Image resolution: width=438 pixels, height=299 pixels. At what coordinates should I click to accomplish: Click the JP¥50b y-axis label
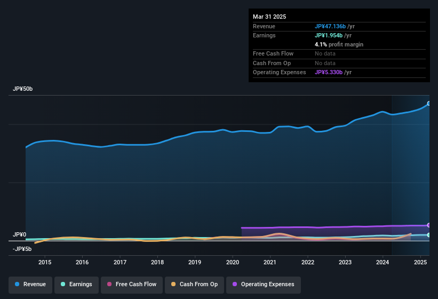point(22,89)
